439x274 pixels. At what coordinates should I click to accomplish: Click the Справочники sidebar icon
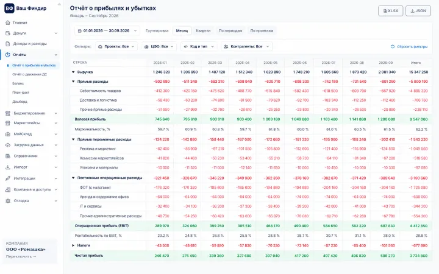tap(8, 156)
